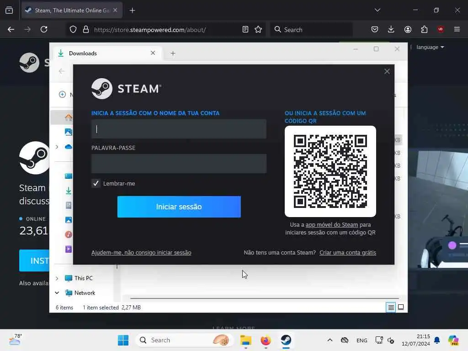This screenshot has height=351, width=468.
Task: Open the Firefox account icon
Action: coord(408,29)
